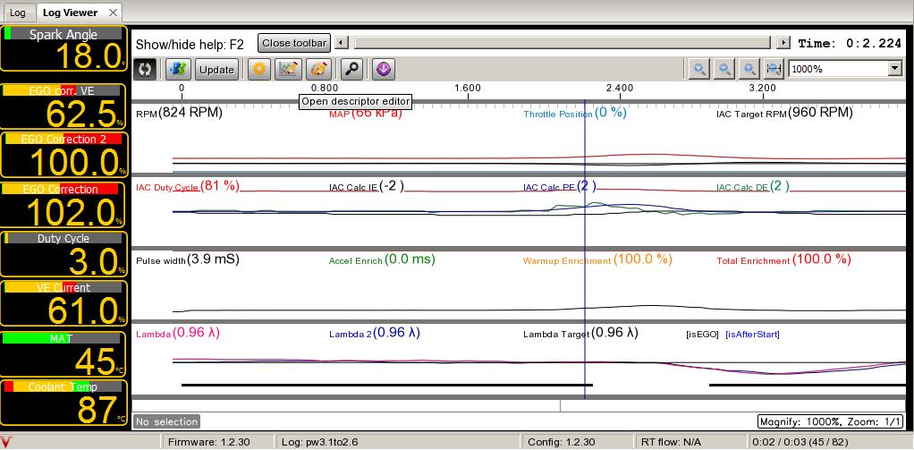Click the fit-width zoom icon
This screenshot has height=450, width=914.
pyautogui.click(x=774, y=70)
